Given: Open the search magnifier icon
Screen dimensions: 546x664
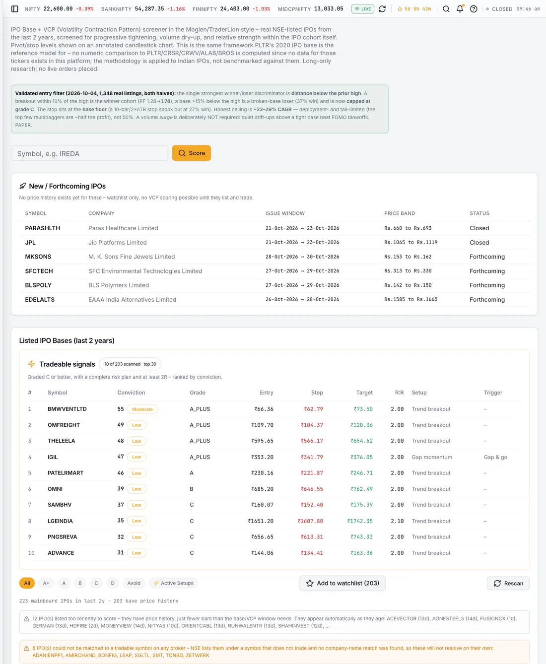Looking at the screenshot, I should pyautogui.click(x=446, y=9).
